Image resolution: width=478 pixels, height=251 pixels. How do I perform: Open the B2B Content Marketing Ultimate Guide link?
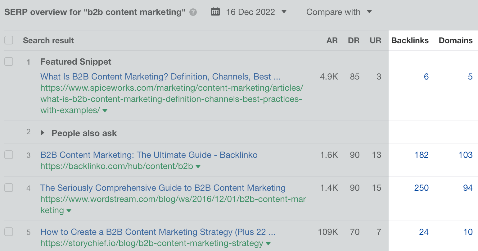149,155
